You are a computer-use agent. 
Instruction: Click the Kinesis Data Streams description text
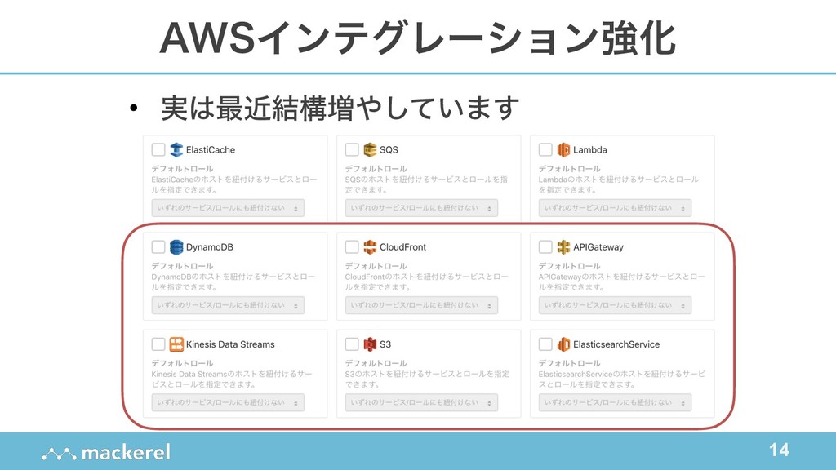point(232,379)
